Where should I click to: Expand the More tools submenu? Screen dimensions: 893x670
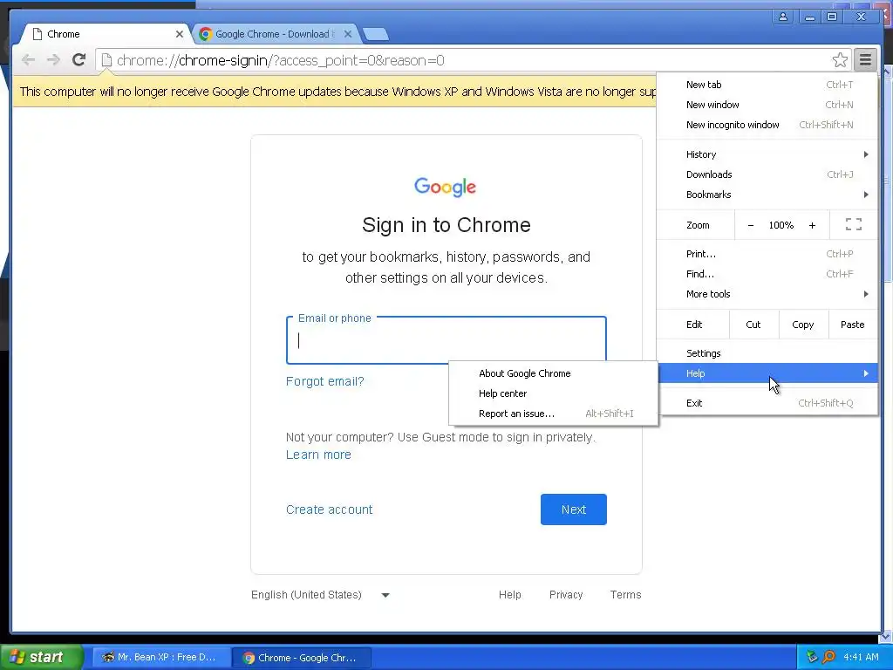pyautogui.click(x=769, y=294)
